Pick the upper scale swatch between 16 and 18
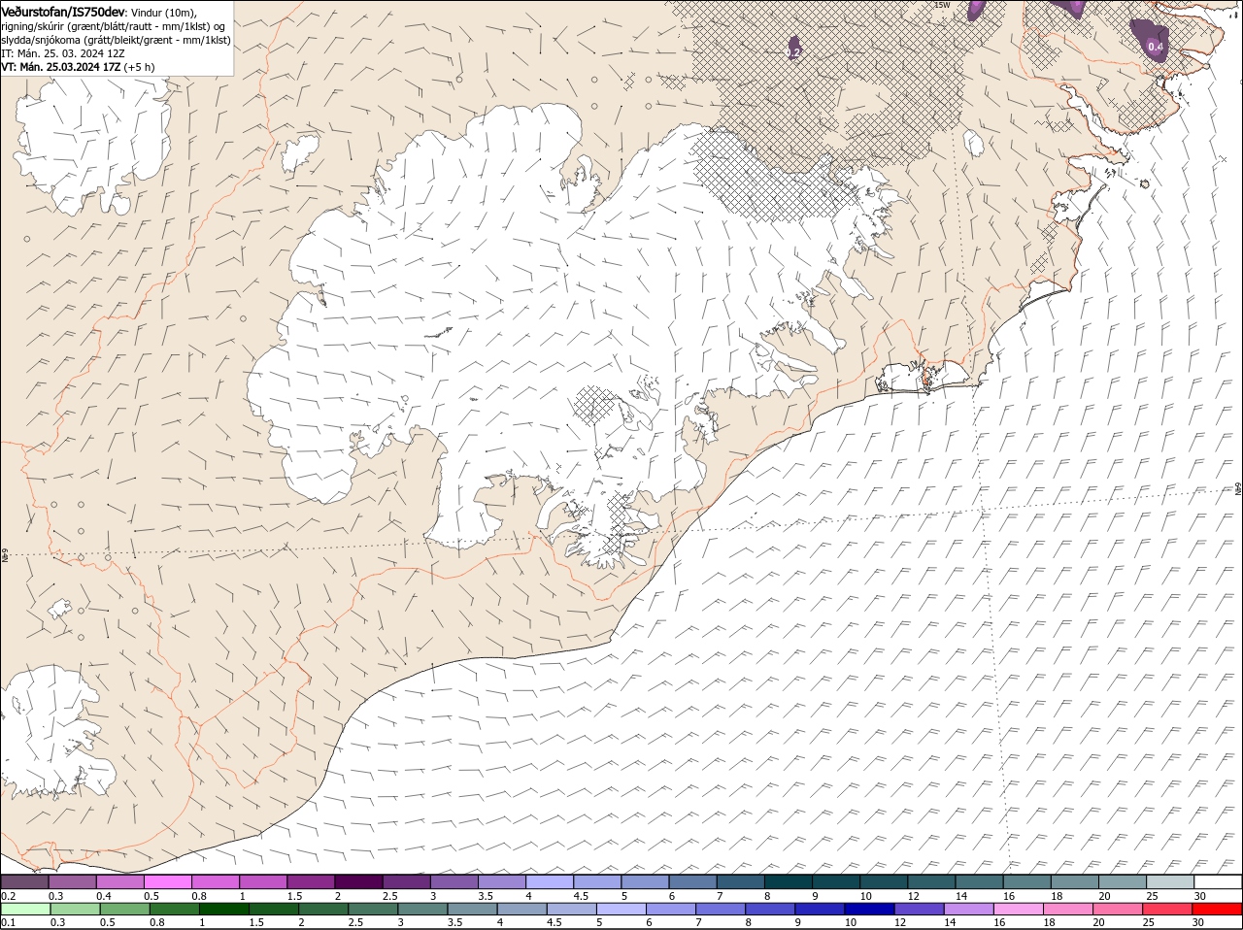The image size is (1243, 930). point(1026,881)
